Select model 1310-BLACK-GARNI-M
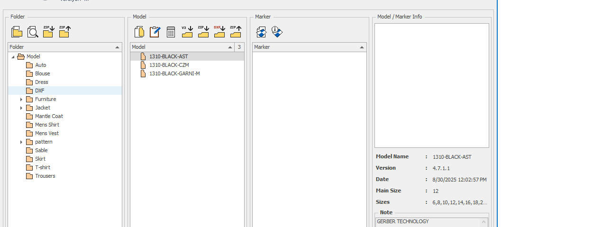Viewport: 602px width, 227px height. (174, 73)
